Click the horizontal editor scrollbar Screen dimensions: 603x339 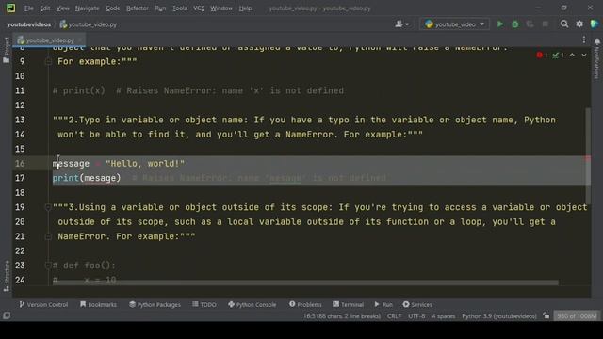click(305, 282)
